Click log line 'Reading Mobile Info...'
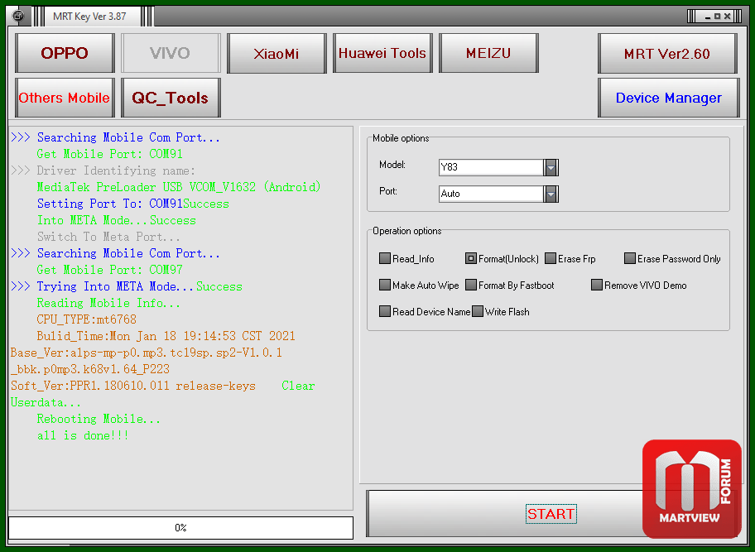Screen dimensions: 755x552 click(108, 303)
